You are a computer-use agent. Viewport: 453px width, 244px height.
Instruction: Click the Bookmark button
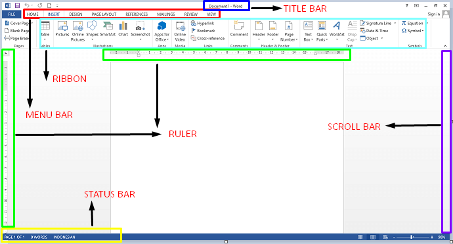[203, 31]
